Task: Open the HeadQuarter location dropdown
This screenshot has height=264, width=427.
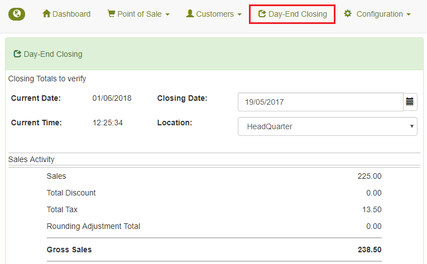Action: 328,126
